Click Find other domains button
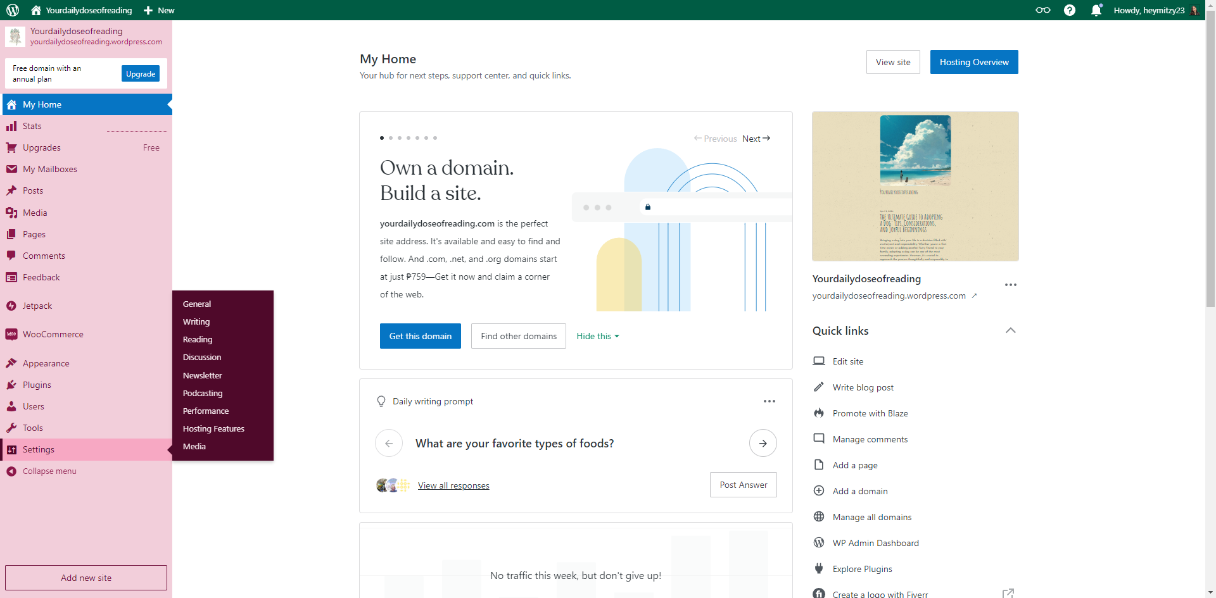 coord(519,336)
